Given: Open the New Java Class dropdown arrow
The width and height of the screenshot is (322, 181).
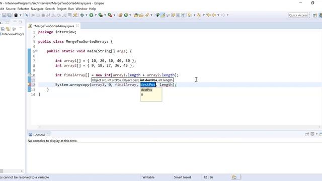Looking at the screenshot, I should click(130, 15).
